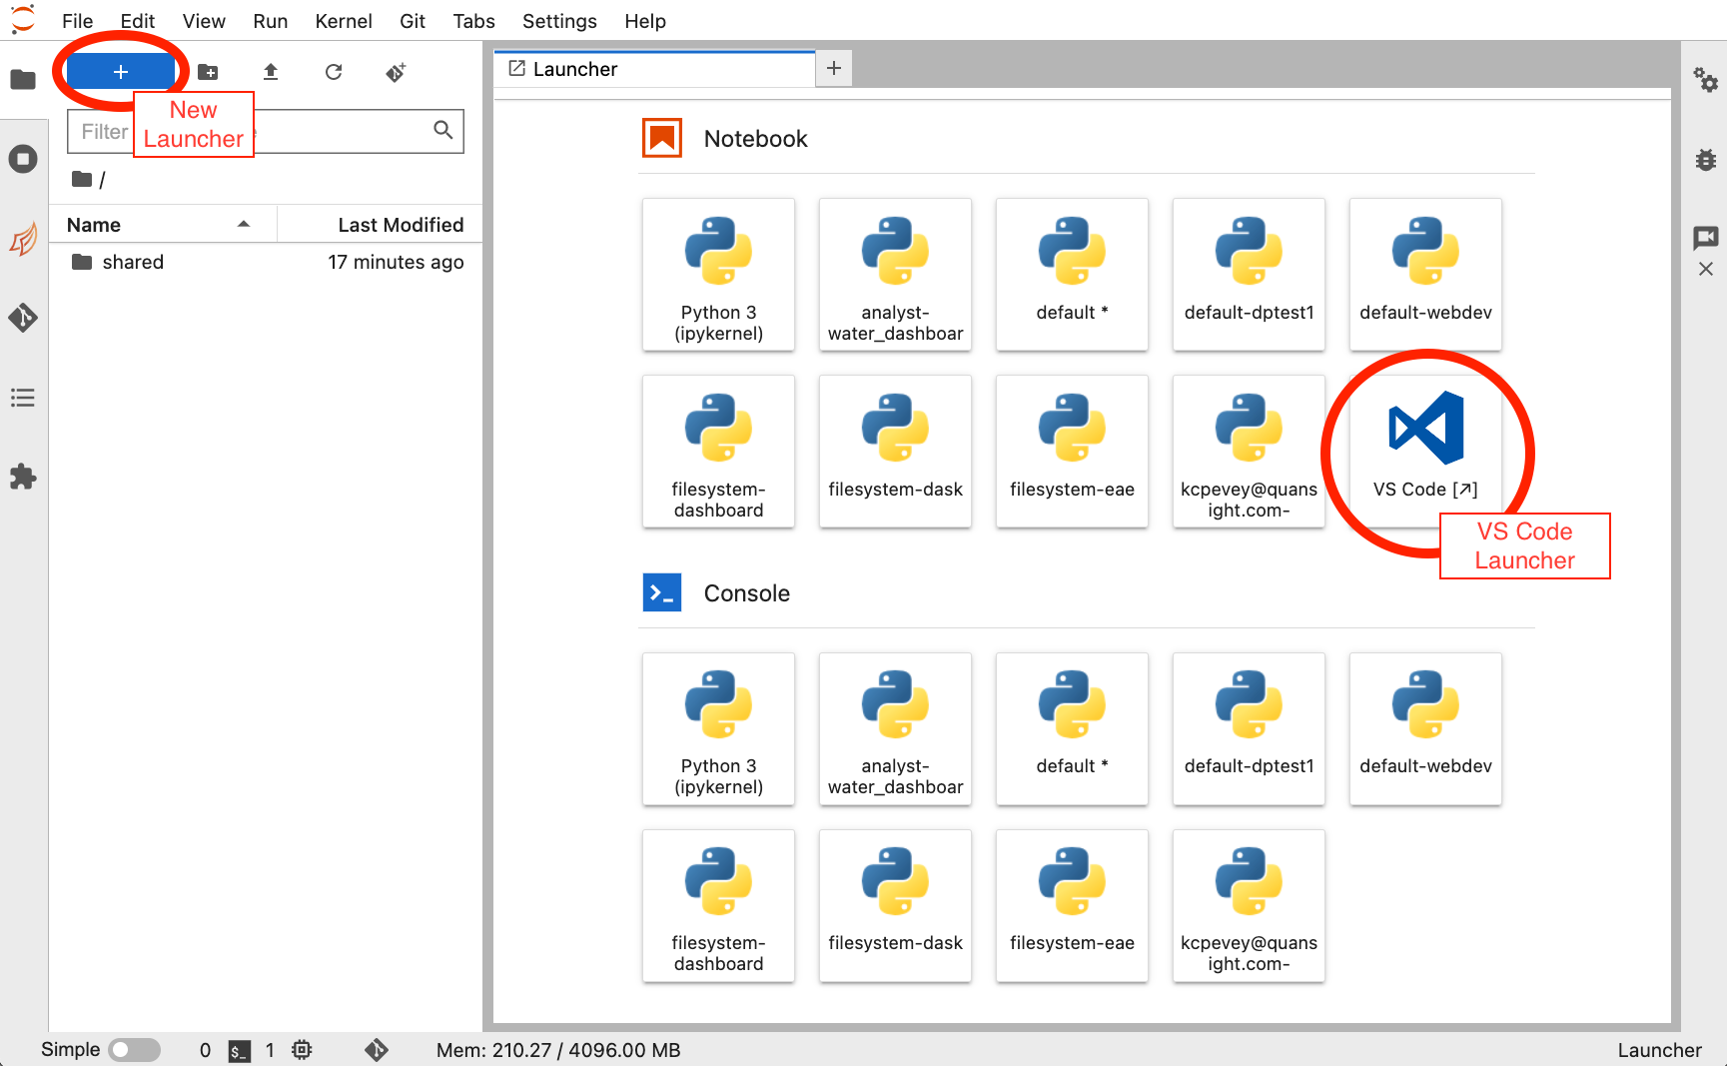Refresh the file browser list
Viewport: 1727px width, 1066px height.
pos(333,72)
